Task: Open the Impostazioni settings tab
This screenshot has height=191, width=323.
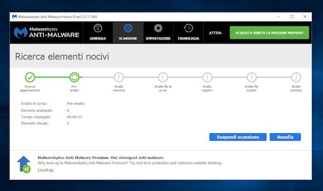Action: 158,32
